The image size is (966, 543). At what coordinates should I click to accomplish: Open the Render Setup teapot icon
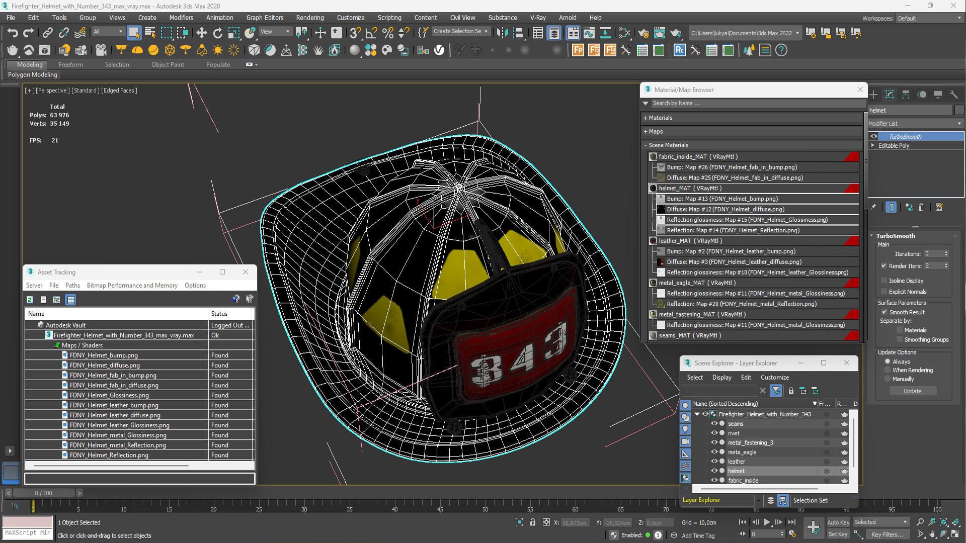pos(643,33)
